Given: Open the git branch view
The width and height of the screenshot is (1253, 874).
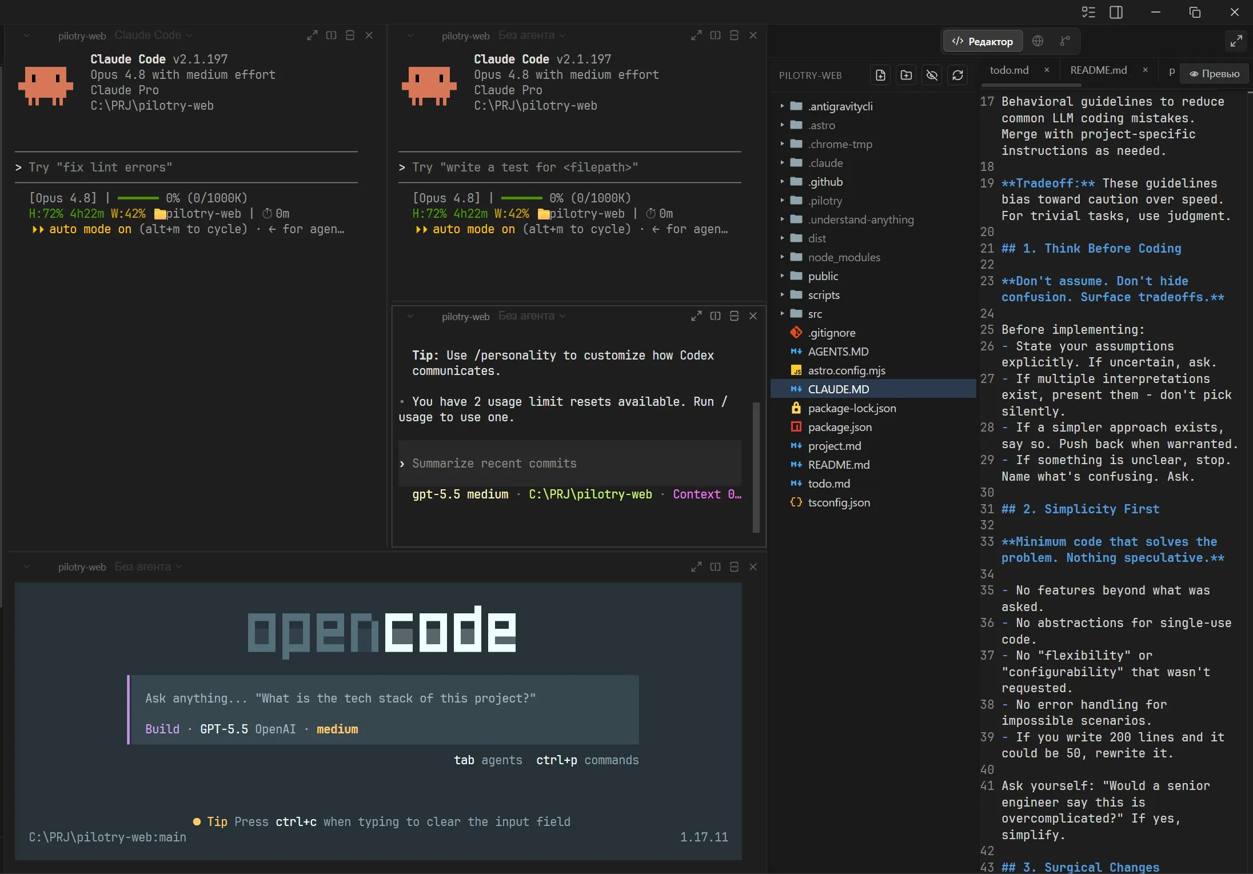Looking at the screenshot, I should (x=1064, y=41).
